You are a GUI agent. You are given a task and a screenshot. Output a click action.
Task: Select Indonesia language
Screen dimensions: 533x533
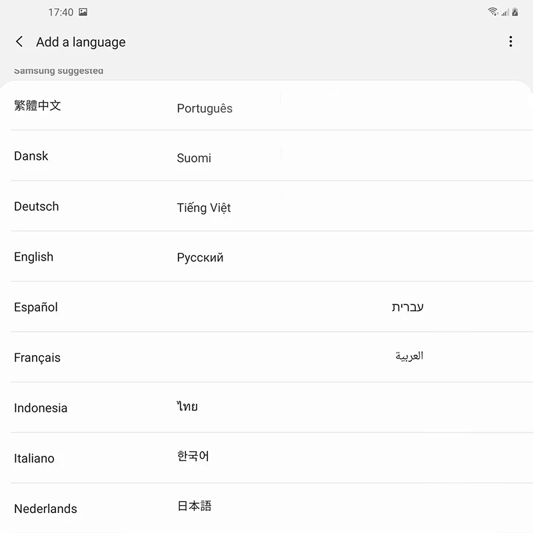coord(41,408)
